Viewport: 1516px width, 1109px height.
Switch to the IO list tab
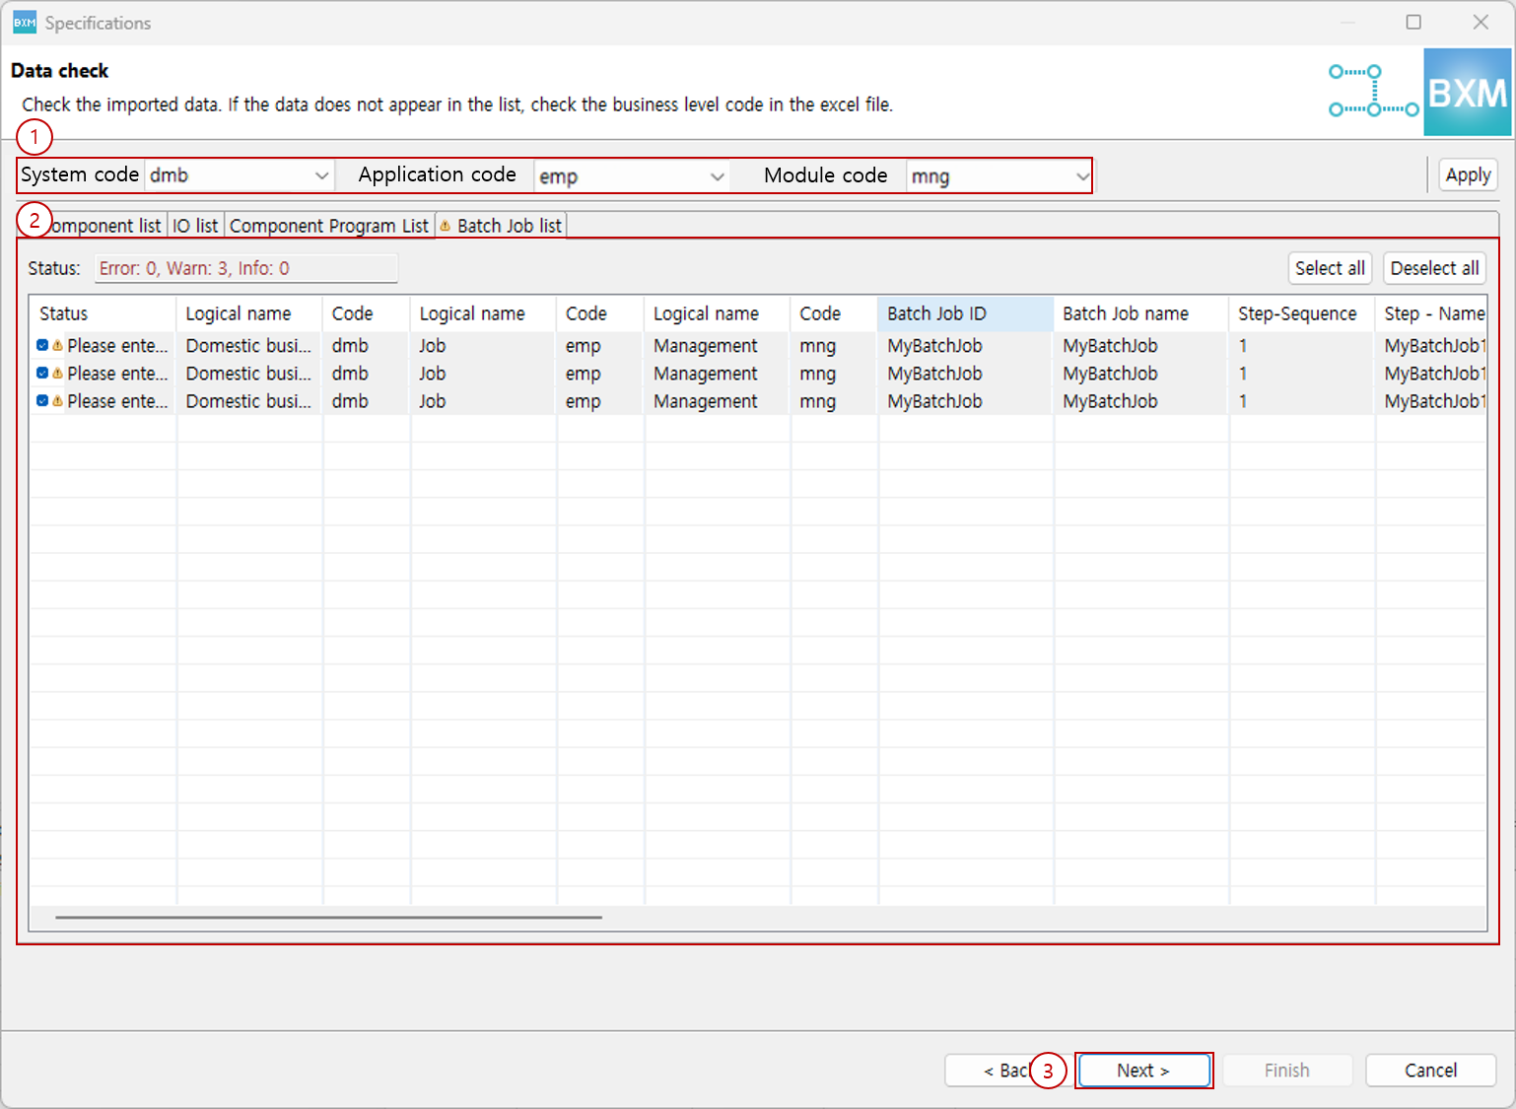pyautogui.click(x=195, y=226)
